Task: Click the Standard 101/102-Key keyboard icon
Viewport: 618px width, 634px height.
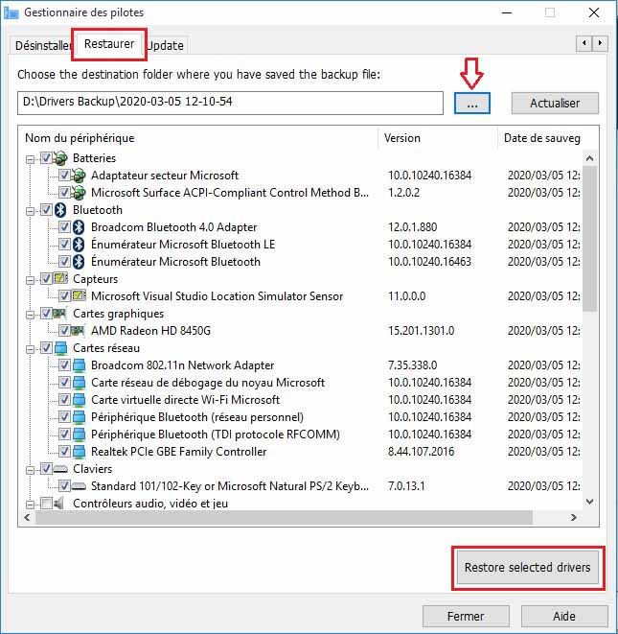Action: coord(79,486)
